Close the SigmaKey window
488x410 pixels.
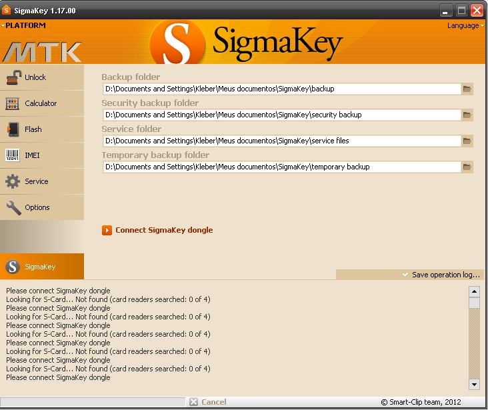[x=477, y=11]
